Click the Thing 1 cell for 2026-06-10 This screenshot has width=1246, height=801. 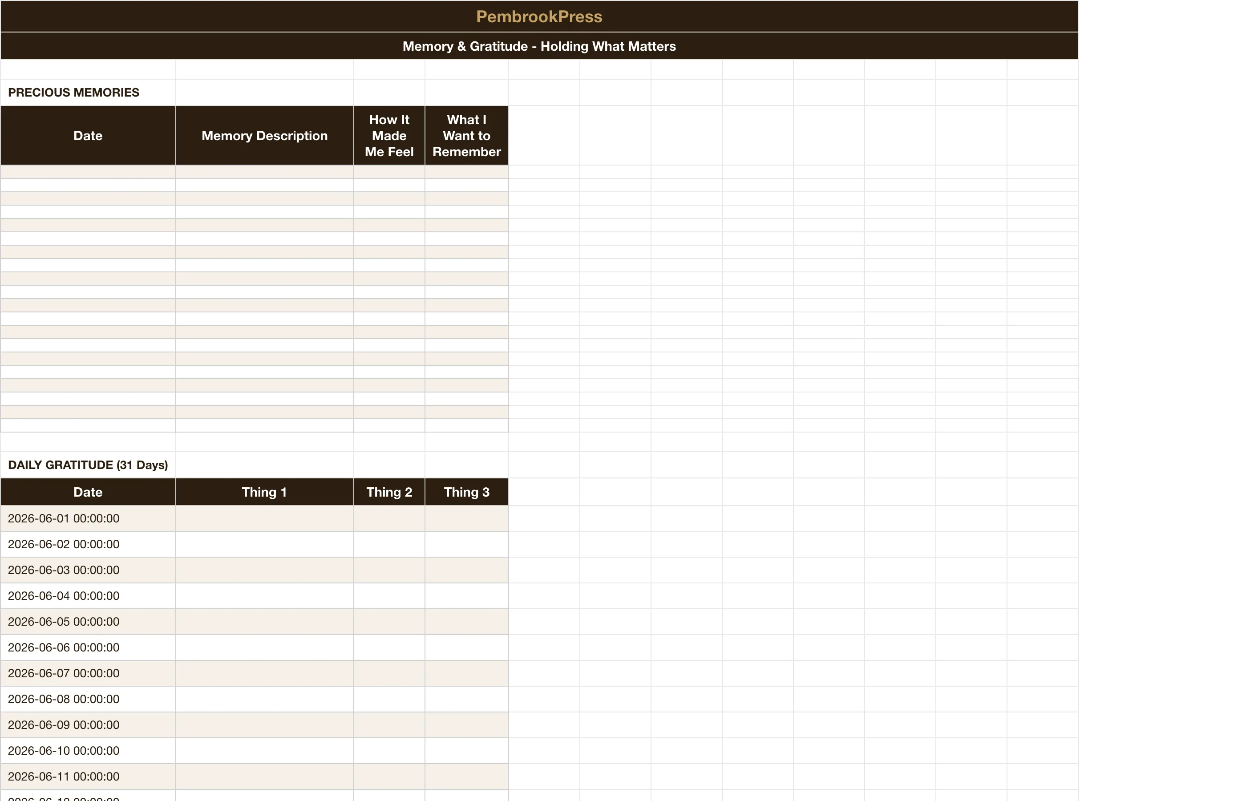[264, 751]
